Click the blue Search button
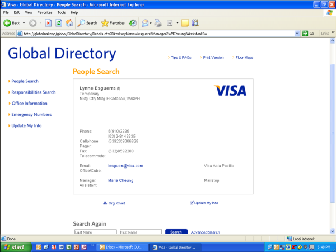 point(176,232)
